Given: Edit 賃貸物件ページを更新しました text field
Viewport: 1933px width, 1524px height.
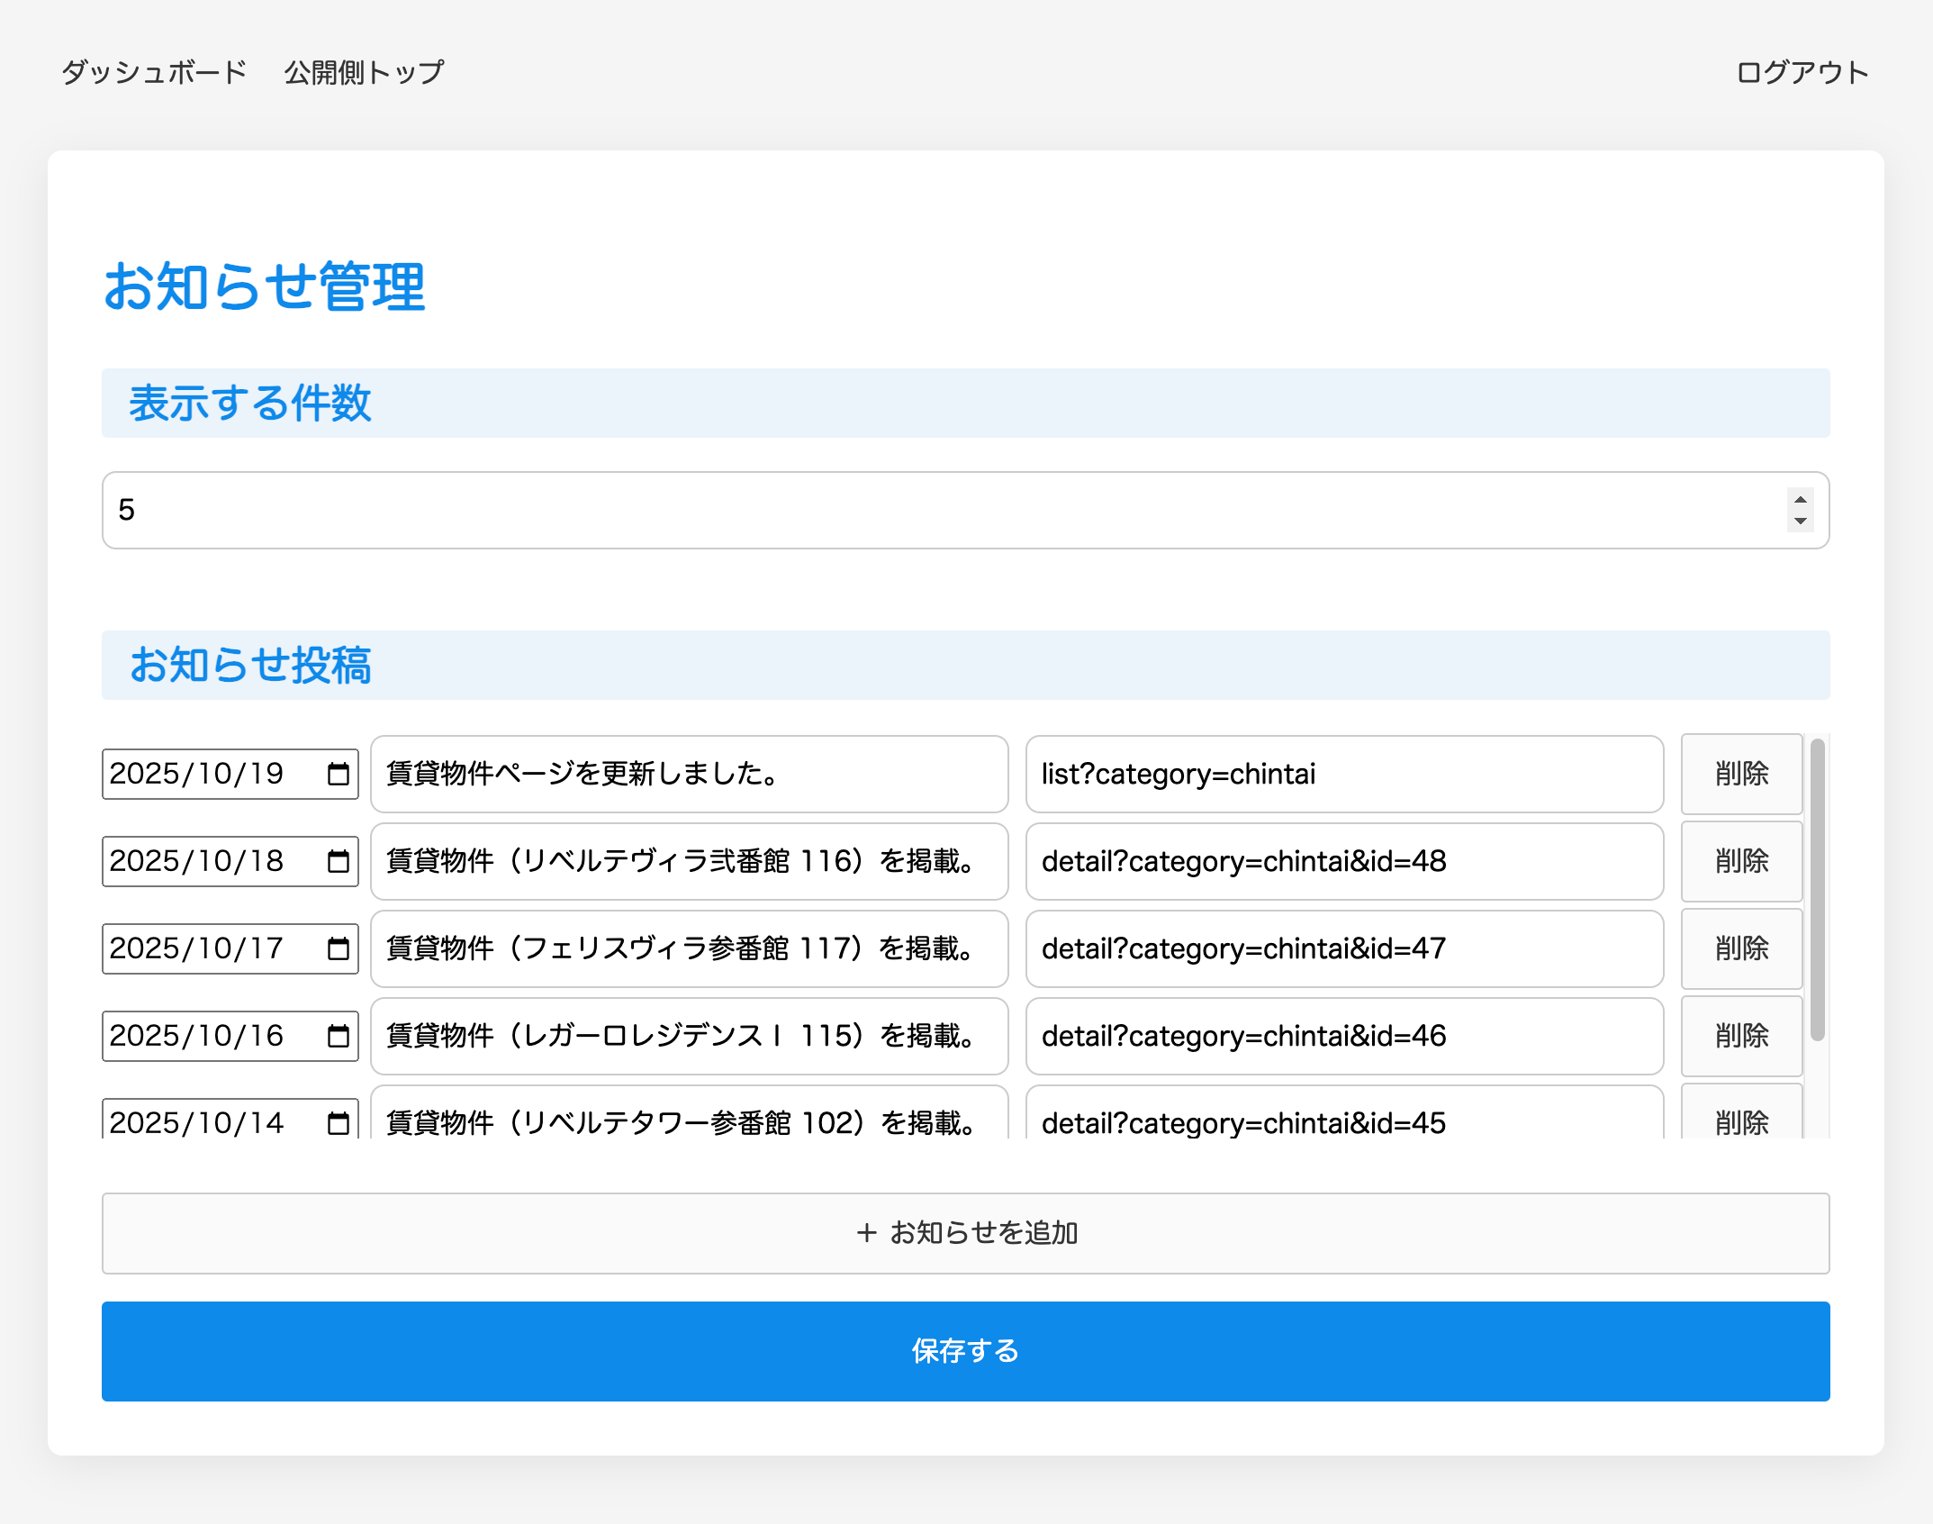Looking at the screenshot, I should [x=689, y=774].
